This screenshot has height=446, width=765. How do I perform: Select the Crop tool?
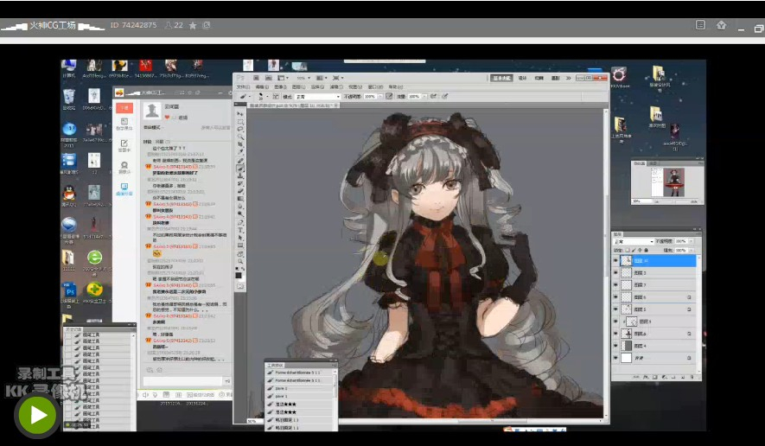point(239,145)
